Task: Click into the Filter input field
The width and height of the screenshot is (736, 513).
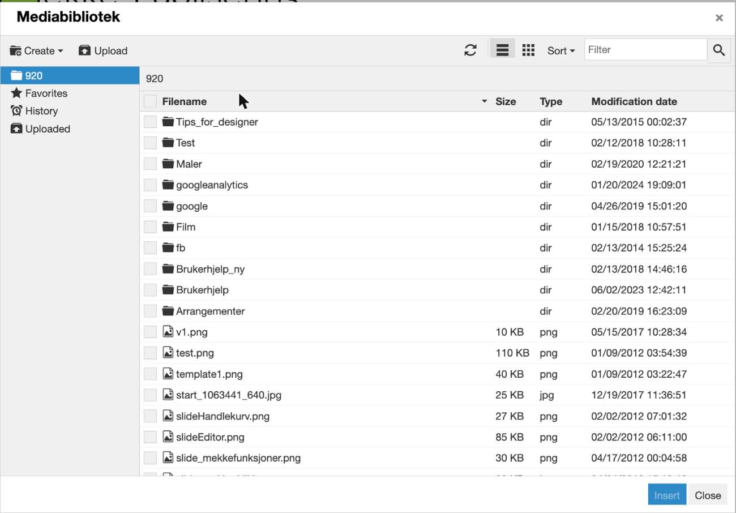Action: 645,50
